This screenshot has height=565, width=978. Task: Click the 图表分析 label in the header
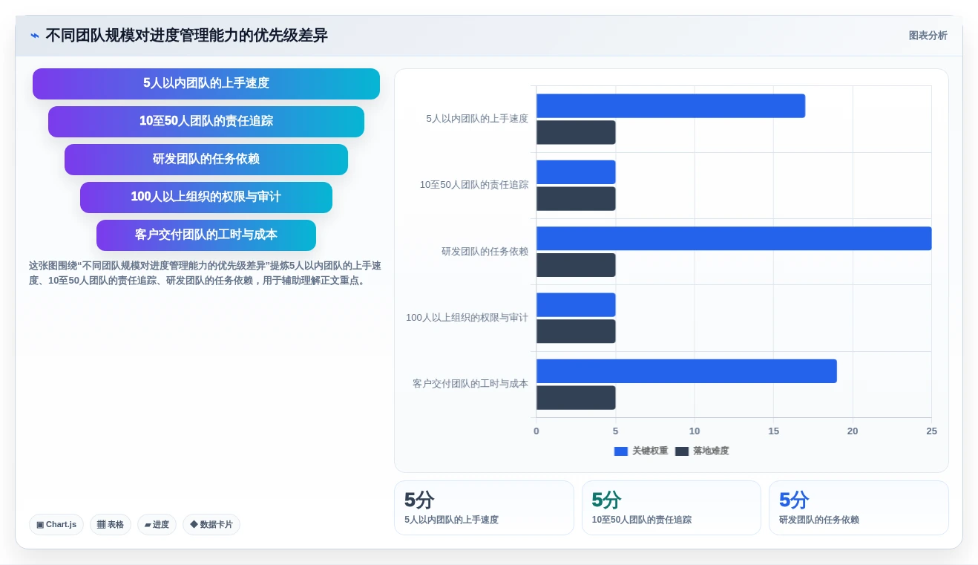[x=928, y=36]
